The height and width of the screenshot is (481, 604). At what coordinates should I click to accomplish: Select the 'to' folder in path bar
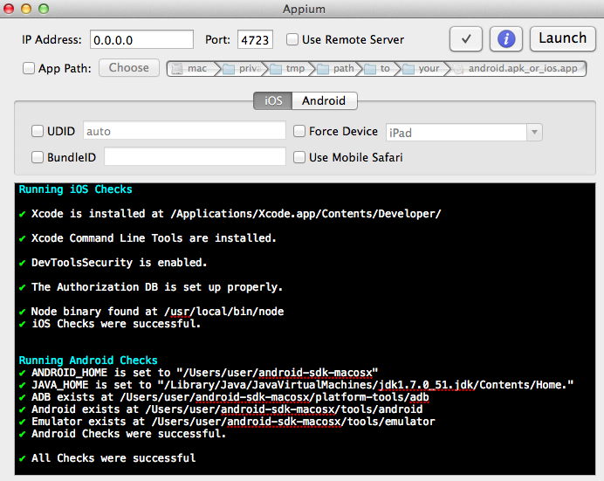point(379,69)
